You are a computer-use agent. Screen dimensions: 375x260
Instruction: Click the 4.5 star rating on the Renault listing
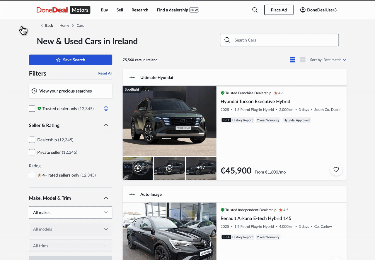284,210
